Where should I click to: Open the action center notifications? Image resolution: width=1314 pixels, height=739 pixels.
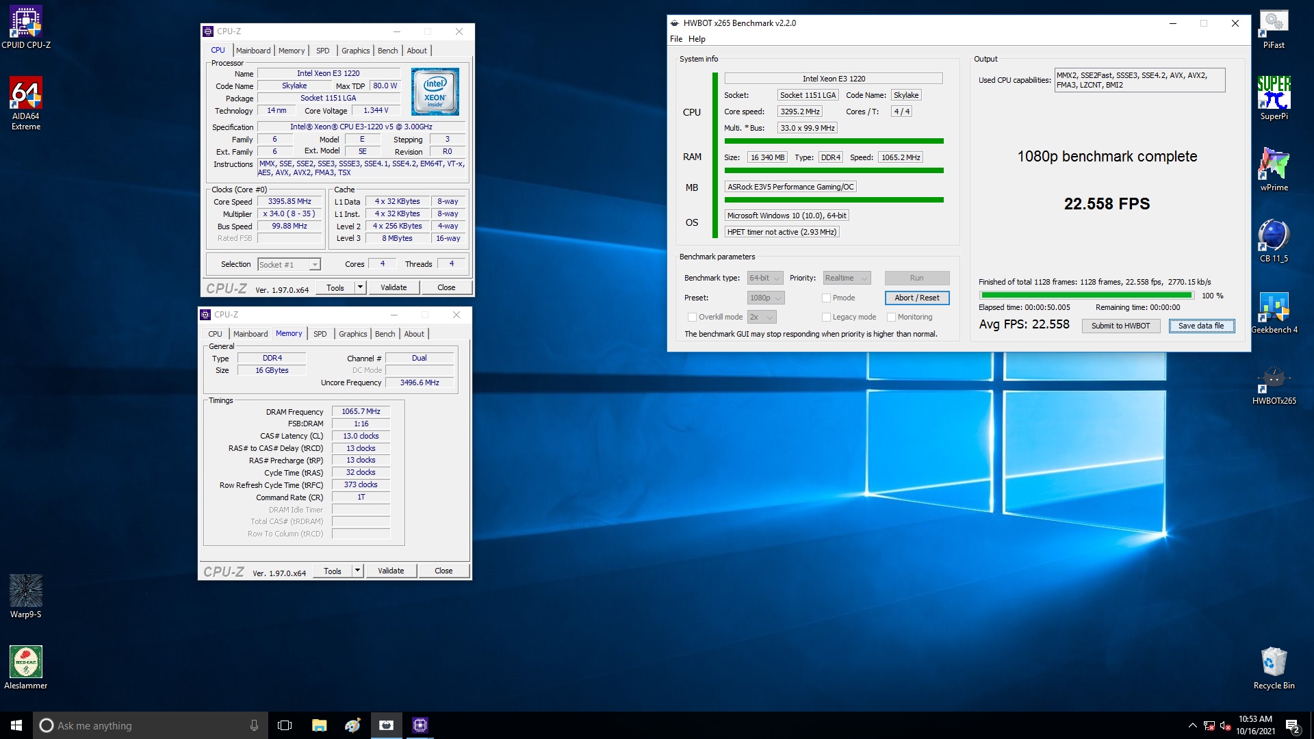pos(1293,726)
